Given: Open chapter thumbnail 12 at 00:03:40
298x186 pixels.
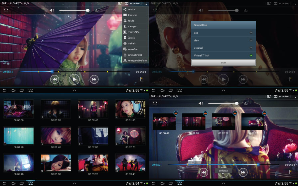Looking at the screenshot, I should point(130,163).
